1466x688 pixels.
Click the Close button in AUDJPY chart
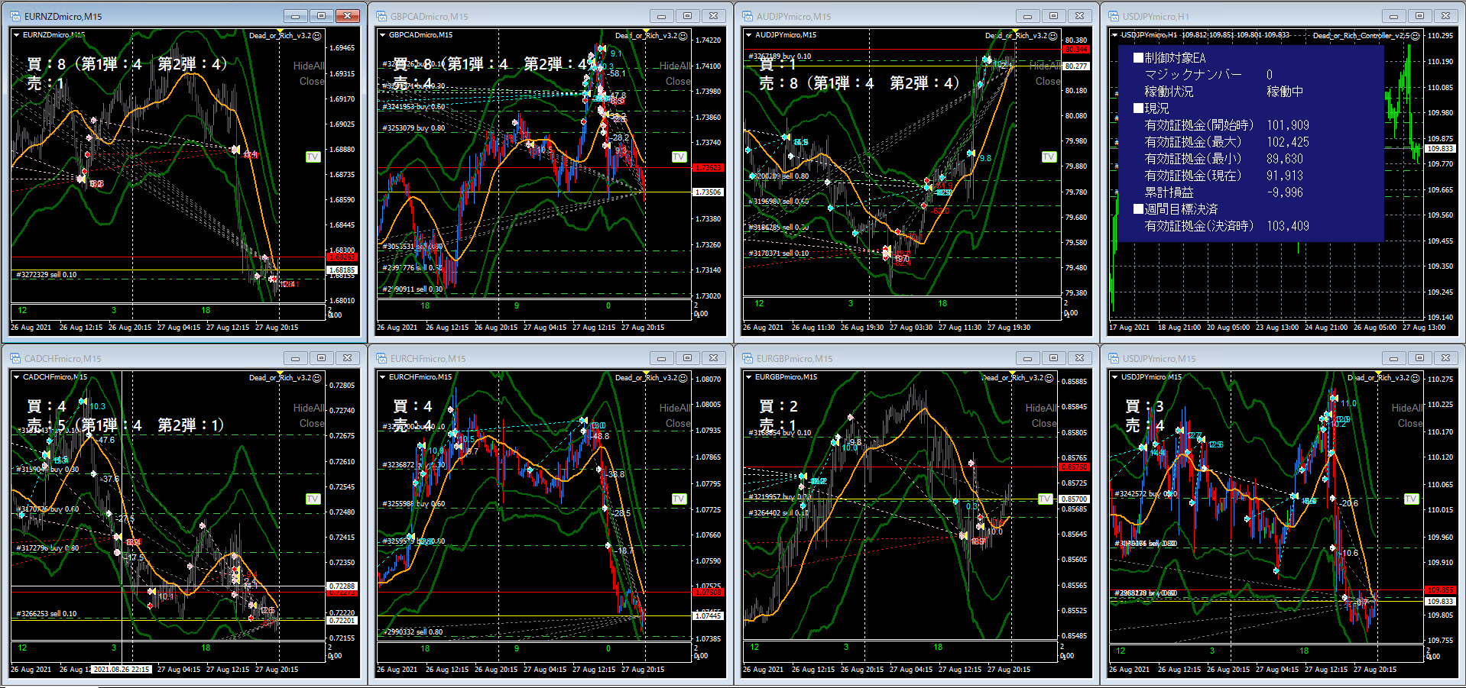point(1048,82)
